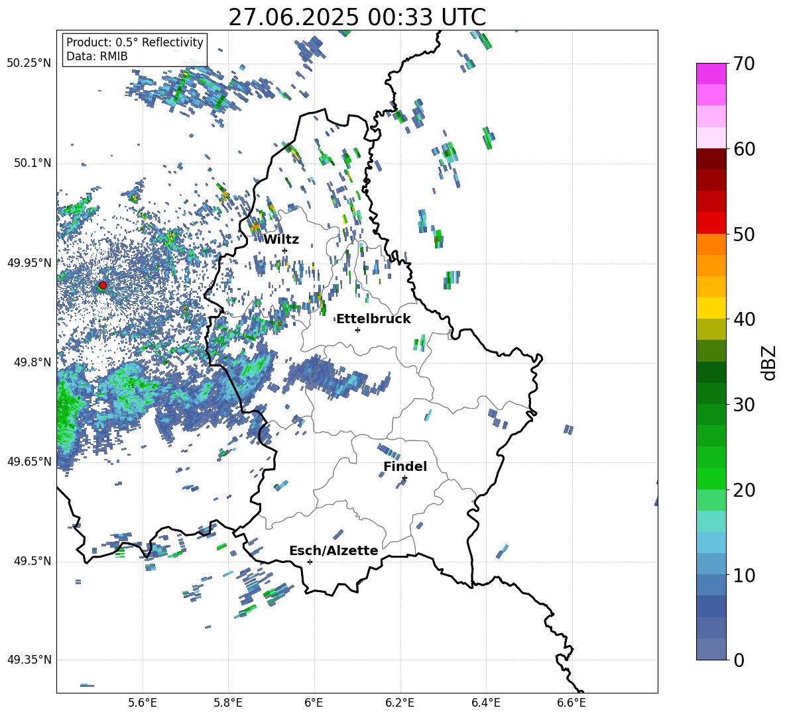Click the 49.8°N latitude label

(x=32, y=362)
